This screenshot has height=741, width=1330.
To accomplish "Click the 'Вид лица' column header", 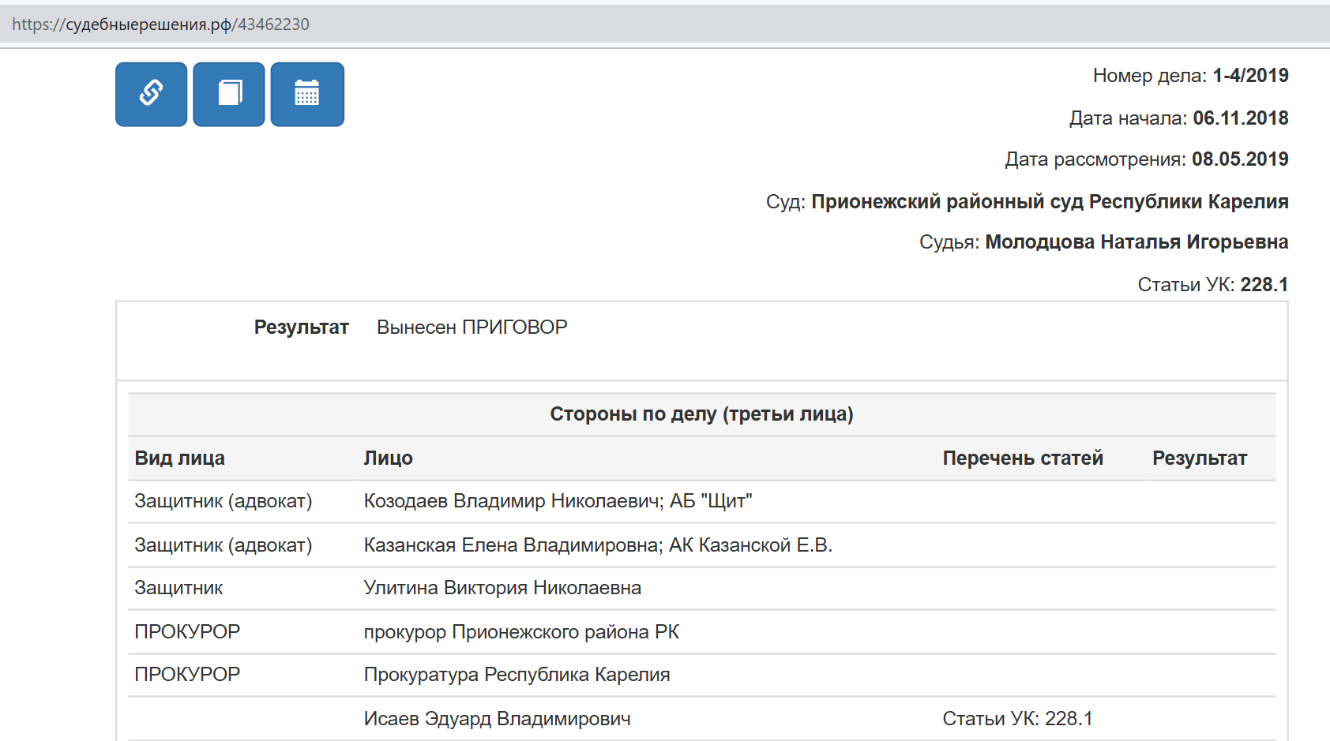I will [x=180, y=458].
